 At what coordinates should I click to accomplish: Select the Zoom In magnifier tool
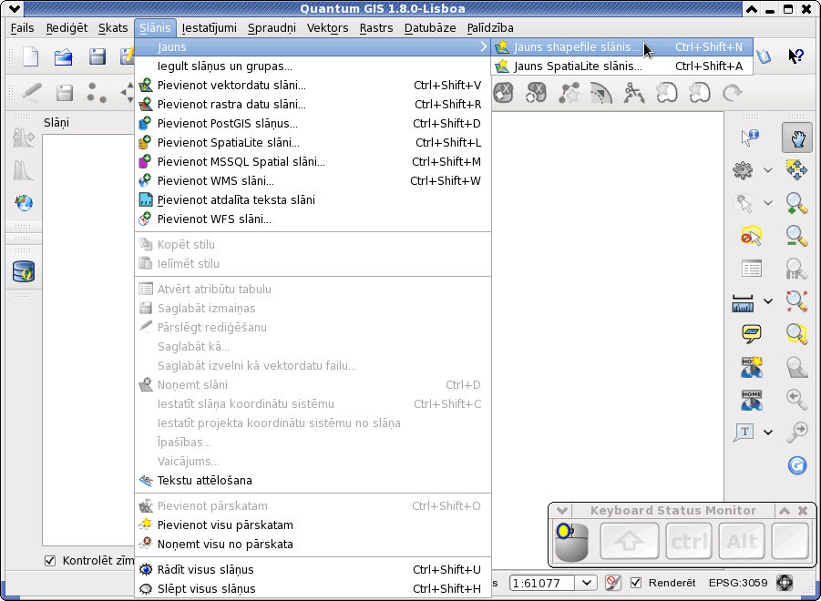pyautogui.click(x=796, y=203)
